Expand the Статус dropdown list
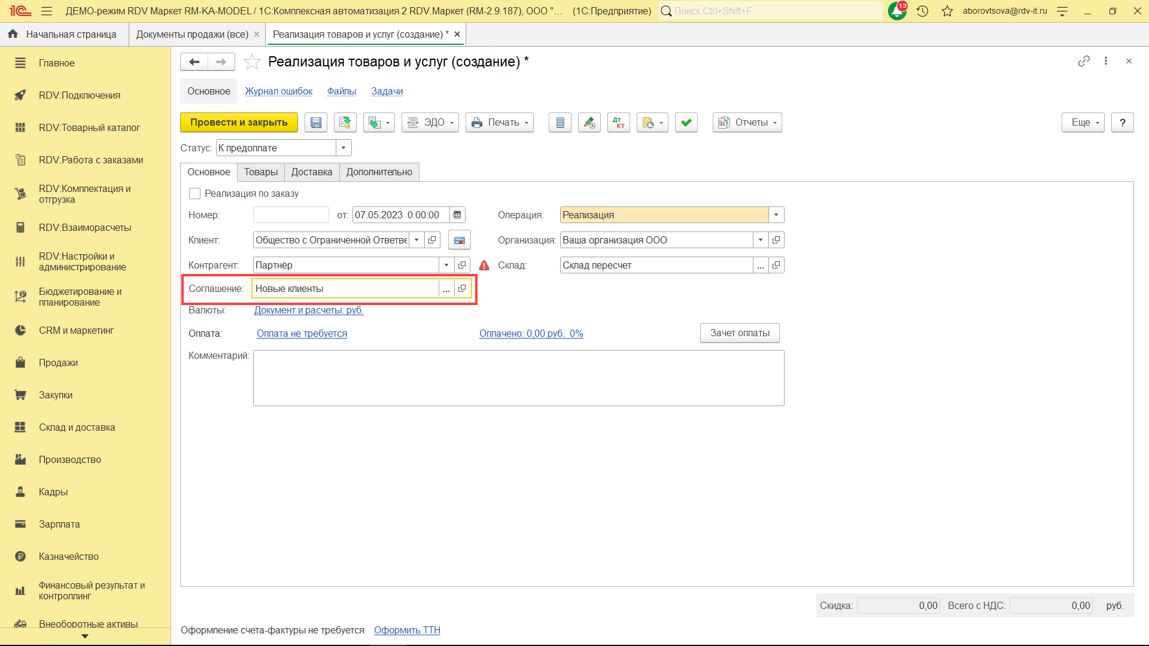The image size is (1149, 646). [x=344, y=148]
